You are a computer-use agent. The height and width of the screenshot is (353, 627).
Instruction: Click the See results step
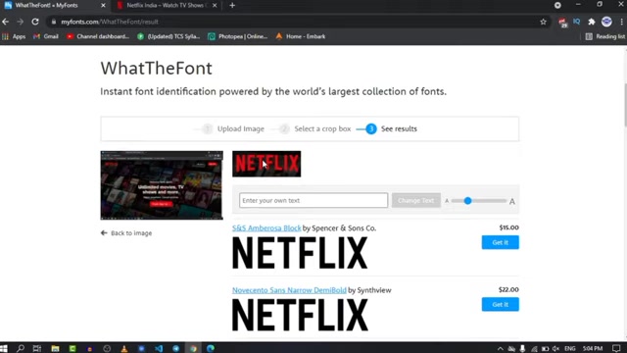click(x=391, y=128)
